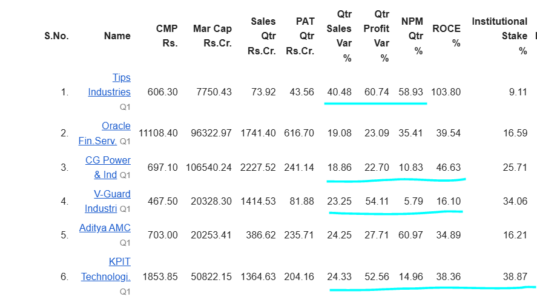
Task: Select Oracle Fin.Serv. NPM value 35.41
Action: click(x=410, y=133)
